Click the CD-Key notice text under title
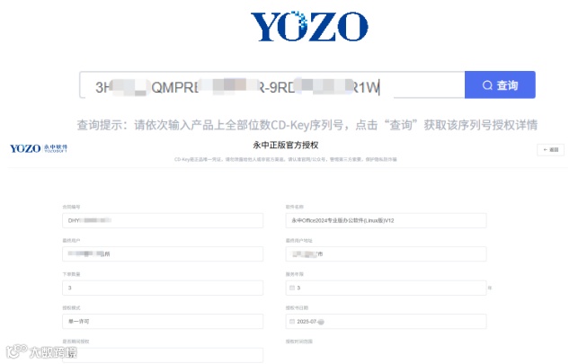578x364 pixels. 286,159
